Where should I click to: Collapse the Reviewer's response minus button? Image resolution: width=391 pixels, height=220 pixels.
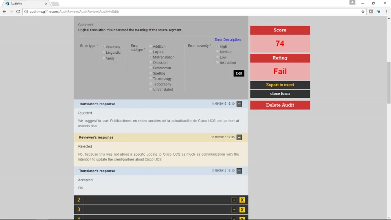tap(239, 137)
